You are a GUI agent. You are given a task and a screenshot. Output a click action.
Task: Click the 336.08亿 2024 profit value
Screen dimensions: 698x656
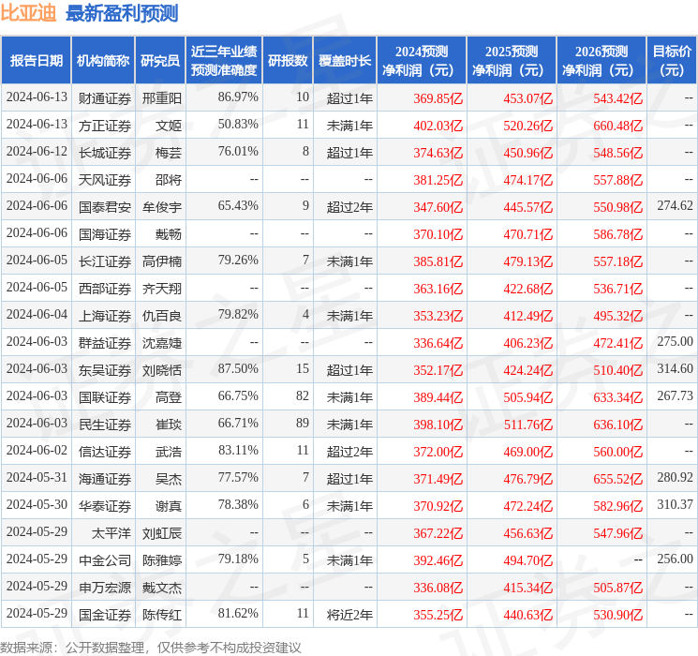tap(438, 588)
